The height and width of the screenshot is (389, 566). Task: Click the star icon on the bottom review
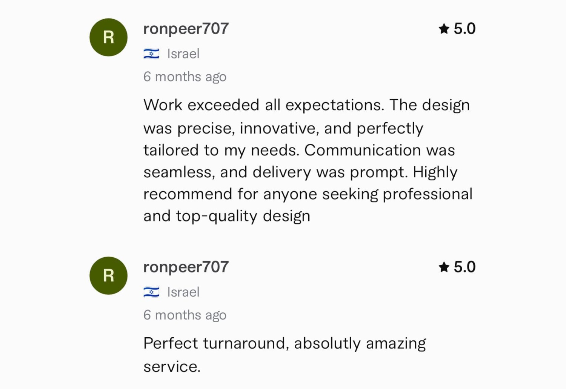(x=444, y=267)
